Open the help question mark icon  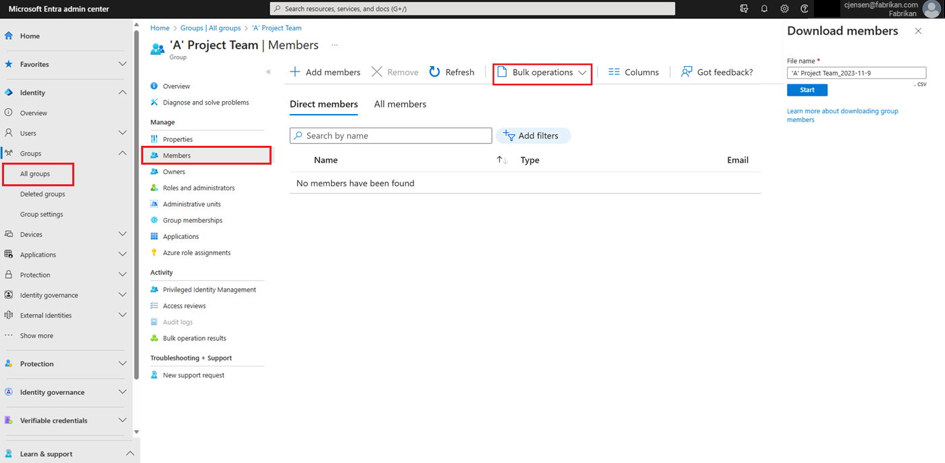[x=804, y=9]
